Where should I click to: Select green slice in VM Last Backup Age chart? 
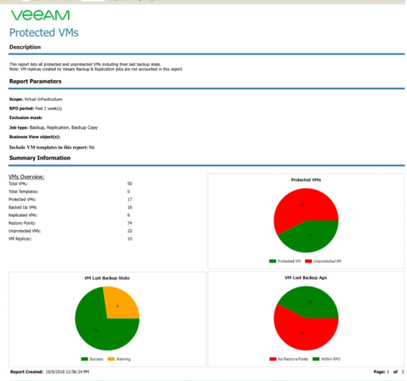coord(311,302)
